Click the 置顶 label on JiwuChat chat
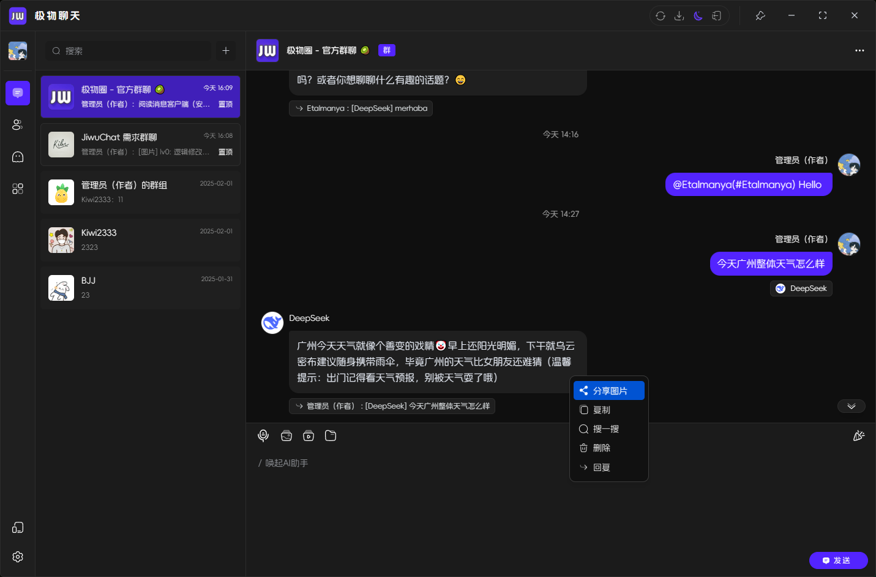 [x=225, y=152]
